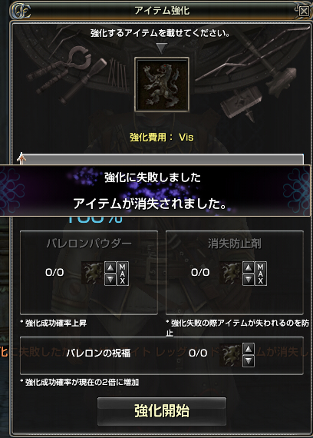
Task: Increase バレロンの祝福 count with the up arrow
Action: tap(249, 349)
